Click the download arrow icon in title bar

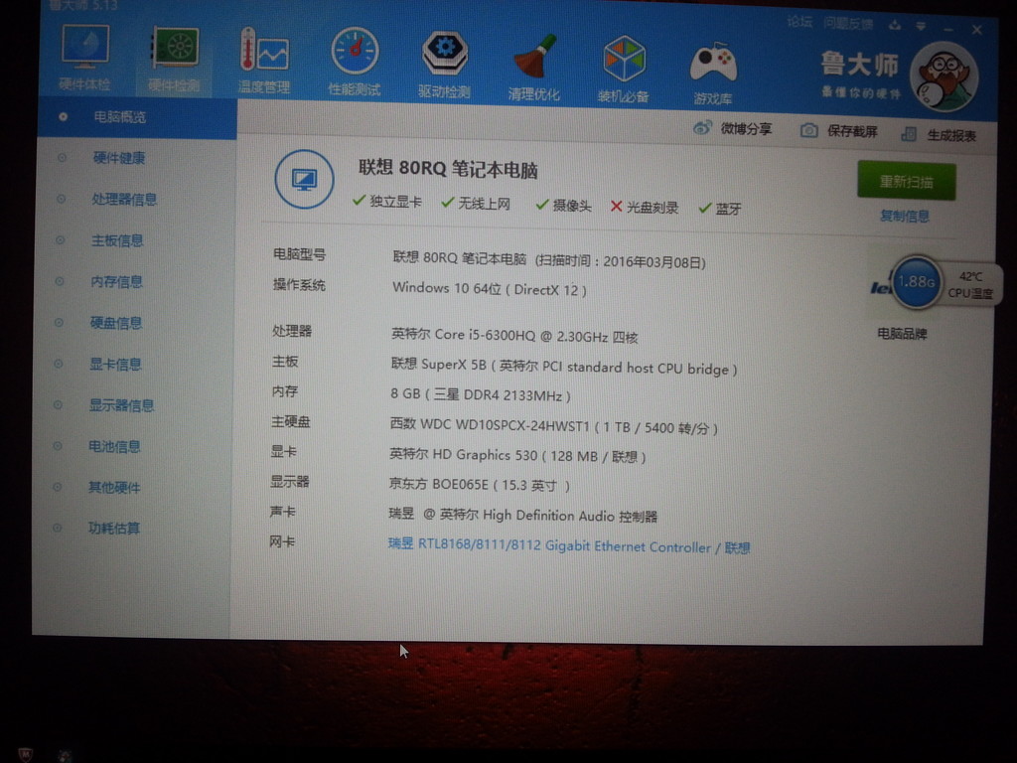point(895,25)
